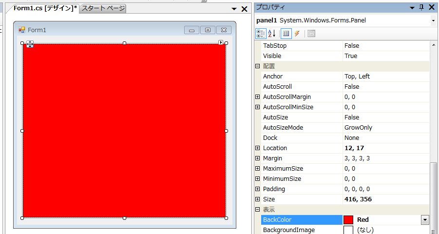Viewport: 439px width, 234px height.
Task: Expand the Padding property
Action: point(258,189)
